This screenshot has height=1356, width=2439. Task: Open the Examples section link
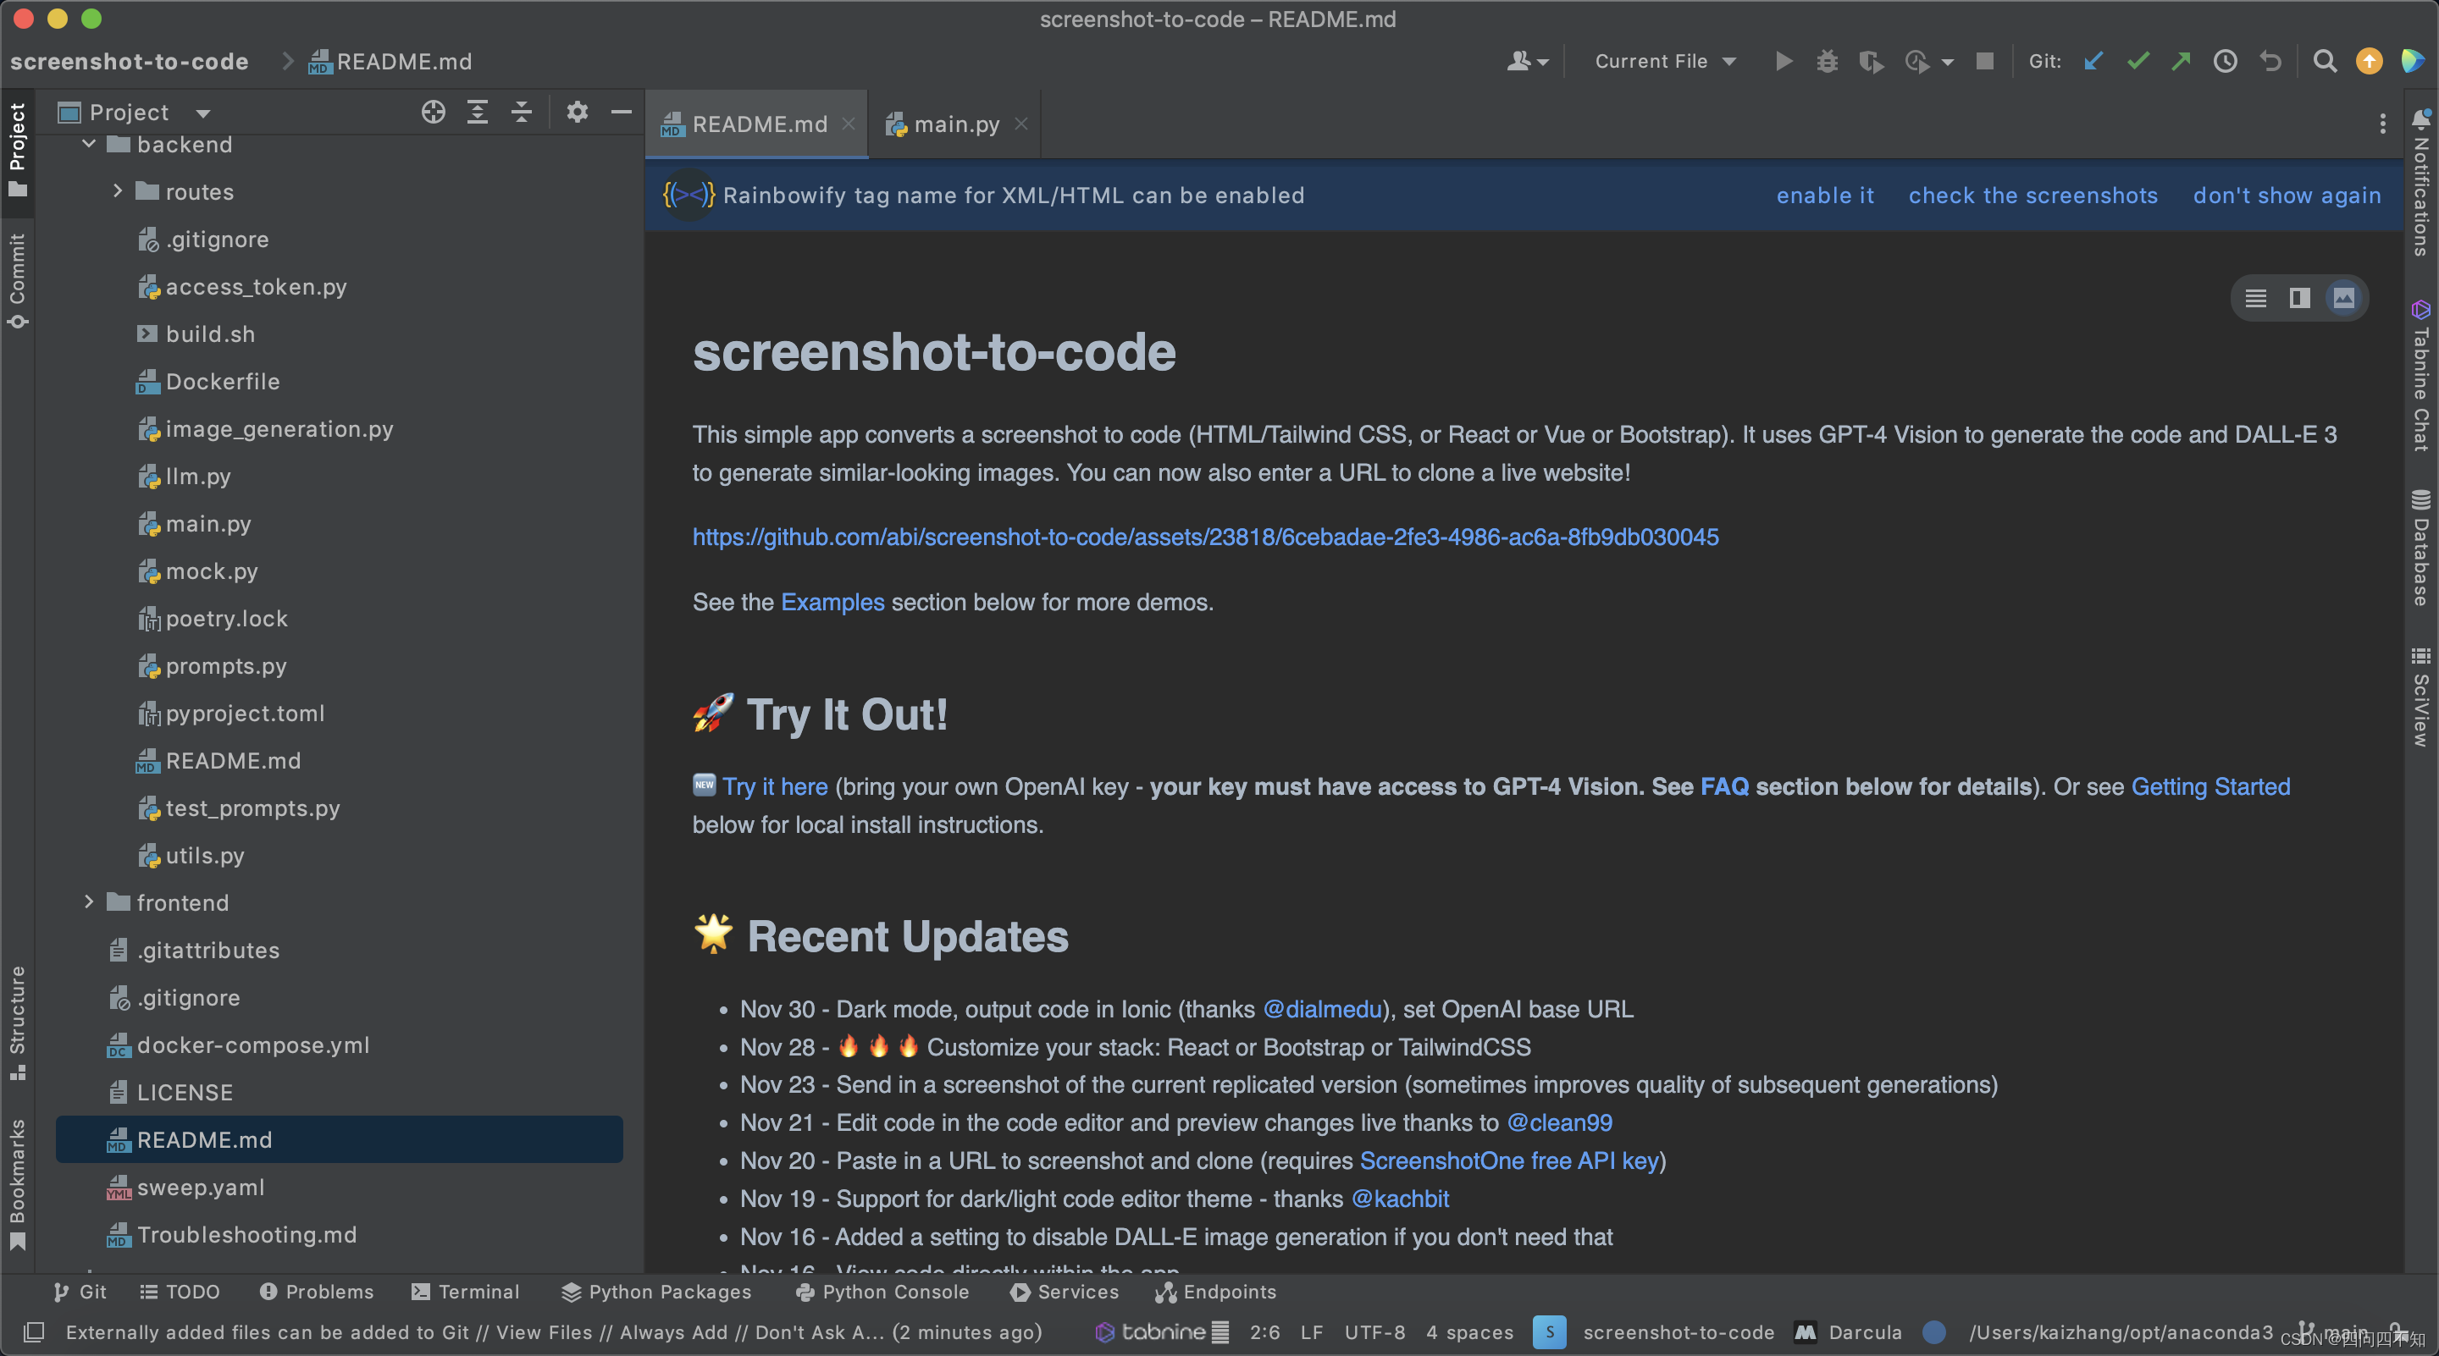tap(832, 601)
